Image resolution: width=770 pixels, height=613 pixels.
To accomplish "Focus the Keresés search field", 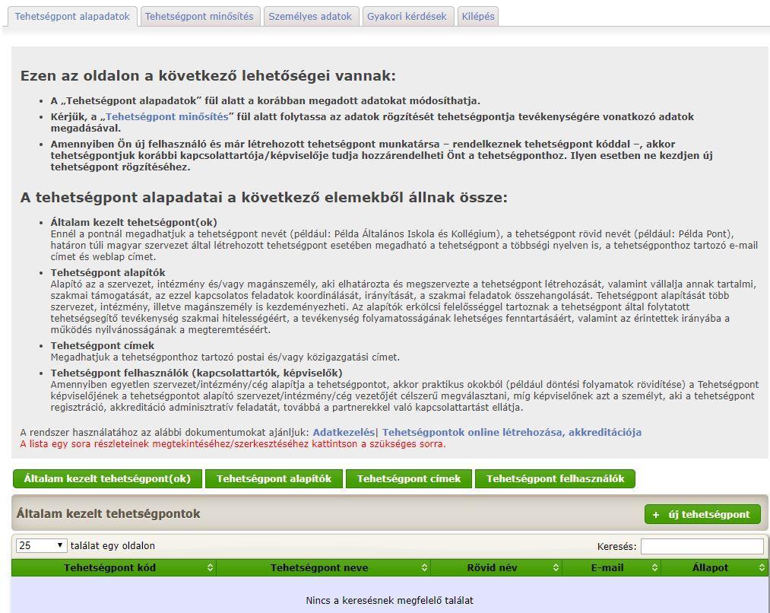I will point(702,546).
